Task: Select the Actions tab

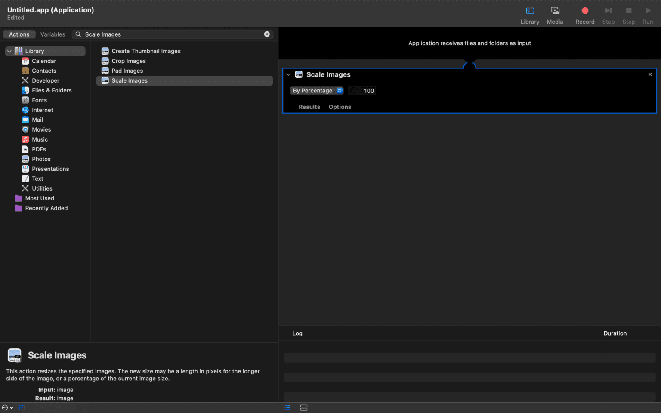Action: (x=19, y=34)
